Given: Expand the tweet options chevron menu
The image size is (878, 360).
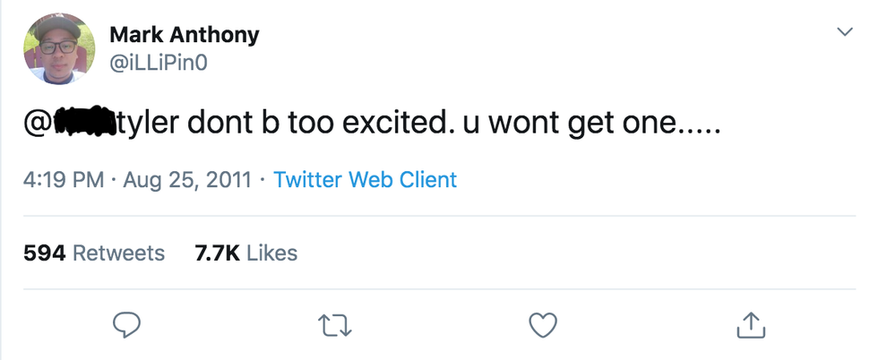Looking at the screenshot, I should pos(843,32).
